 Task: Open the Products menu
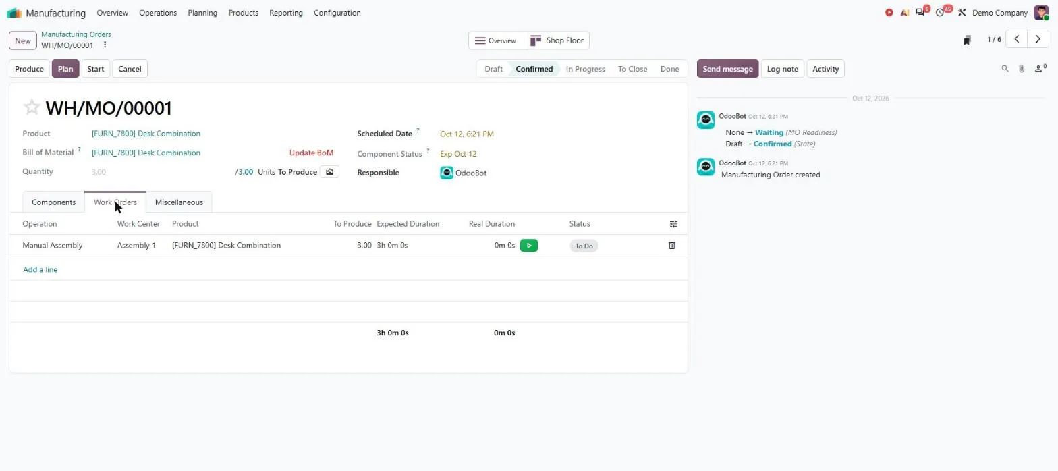pyautogui.click(x=244, y=13)
